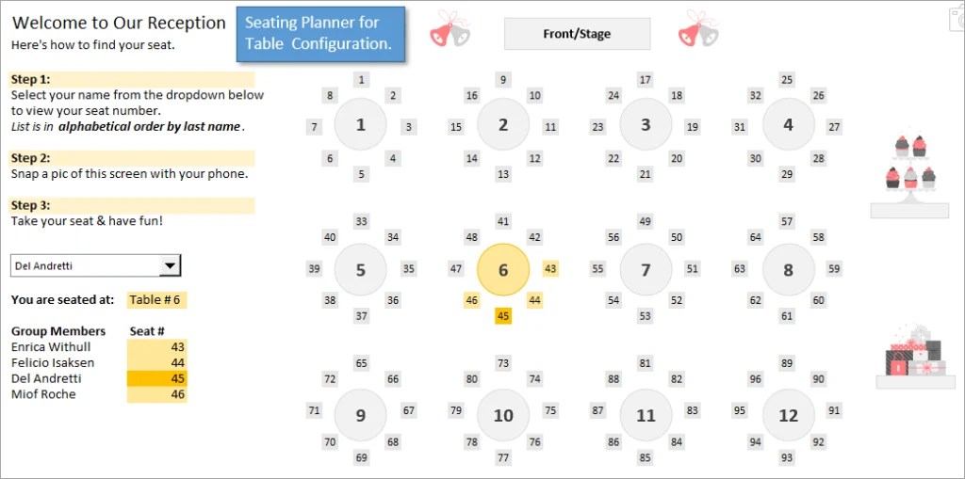The width and height of the screenshot is (965, 479).
Task: Click the Table 12 circle
Action: coord(788,415)
